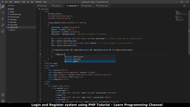Open Explorer panel ellipsis menu
The width and height of the screenshot is (190, 107).
tap(33, 6)
